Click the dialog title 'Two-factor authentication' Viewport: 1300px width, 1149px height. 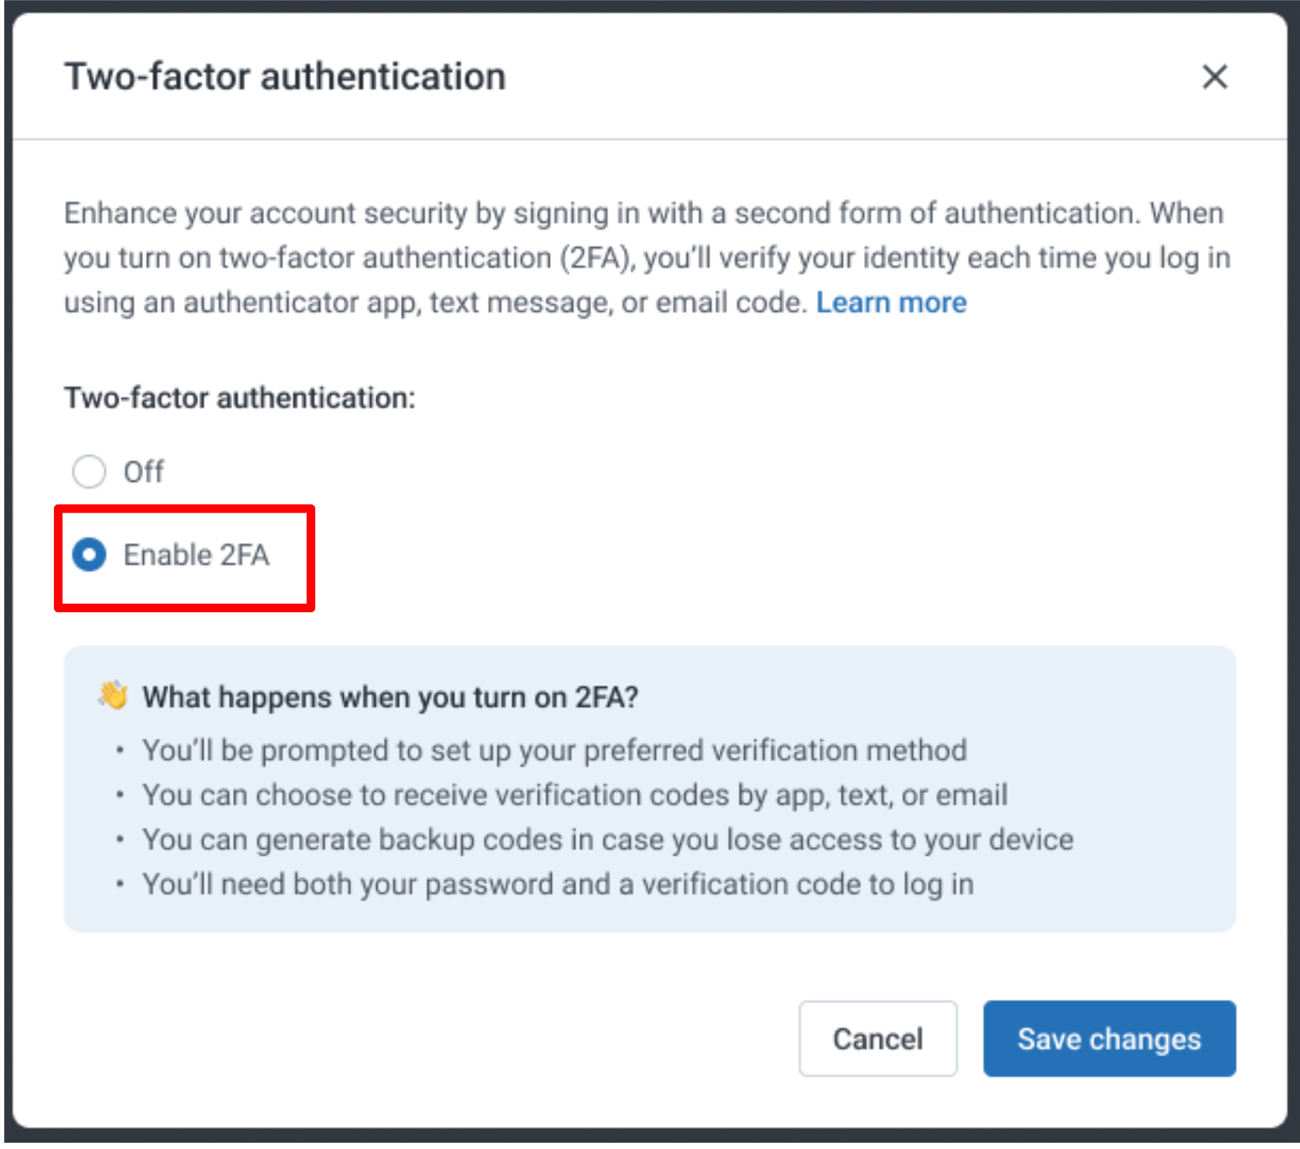(285, 77)
